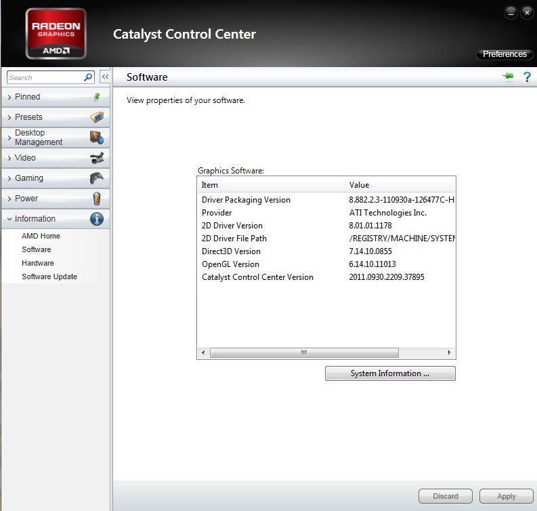Click the Gaming controller icon

tap(97, 178)
